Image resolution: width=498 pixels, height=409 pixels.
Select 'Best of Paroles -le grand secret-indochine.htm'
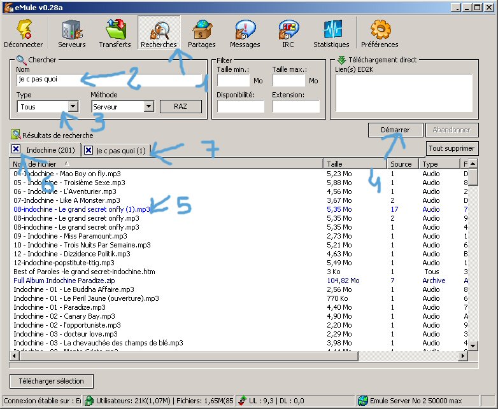coord(84,272)
